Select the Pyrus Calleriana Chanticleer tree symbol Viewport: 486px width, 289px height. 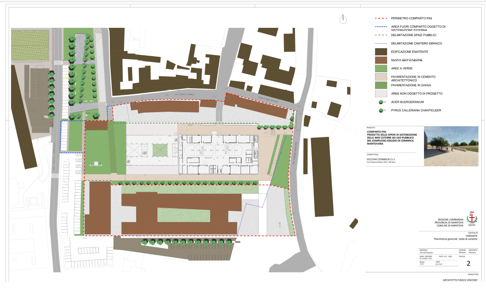(380, 110)
